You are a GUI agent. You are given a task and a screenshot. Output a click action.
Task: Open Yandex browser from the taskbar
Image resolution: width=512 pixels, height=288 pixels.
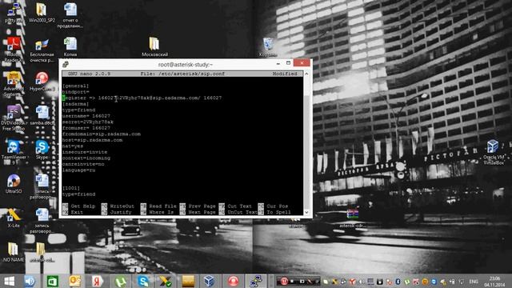point(97,281)
